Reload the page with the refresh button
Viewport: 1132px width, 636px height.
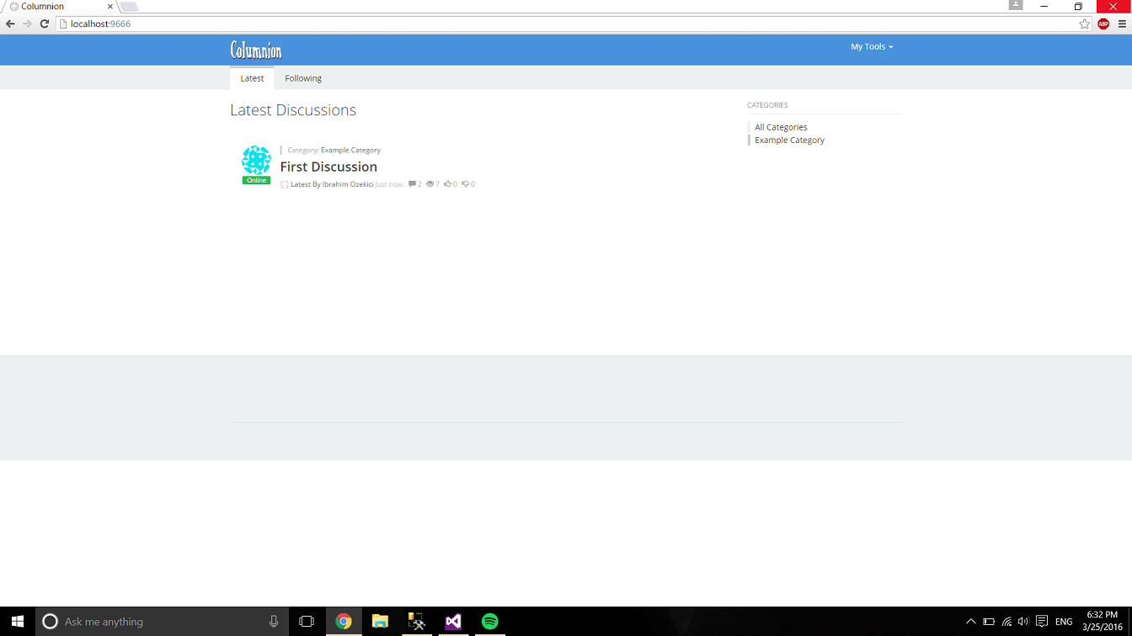[45, 24]
